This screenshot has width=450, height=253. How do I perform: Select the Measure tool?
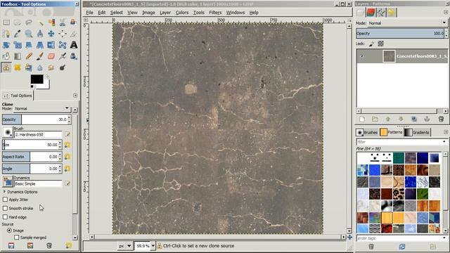coord(40,34)
